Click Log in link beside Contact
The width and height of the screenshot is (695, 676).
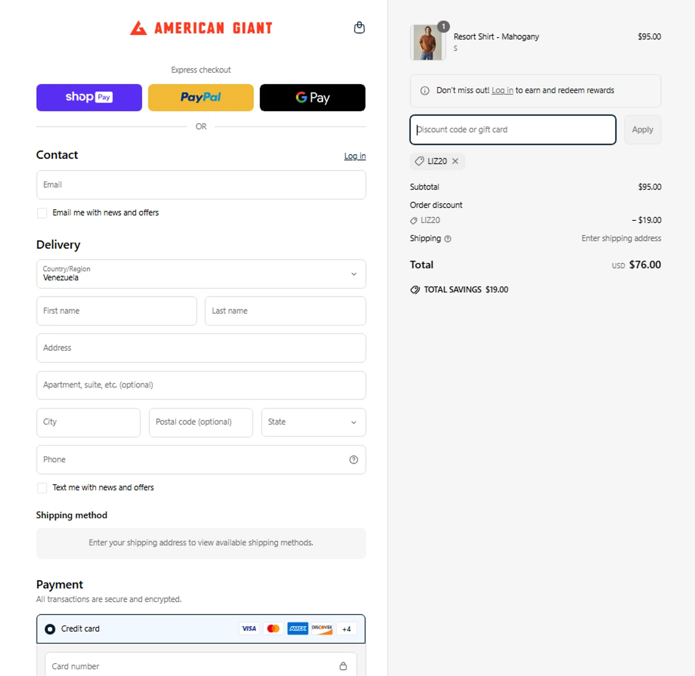(355, 156)
